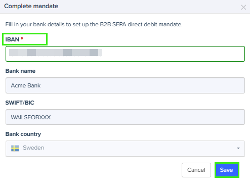Focus the IBAN input field
250x189 pixels.
125,54
